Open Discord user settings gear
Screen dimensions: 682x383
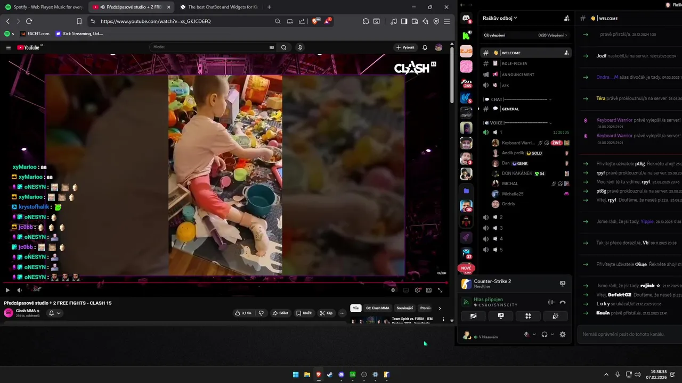562,335
